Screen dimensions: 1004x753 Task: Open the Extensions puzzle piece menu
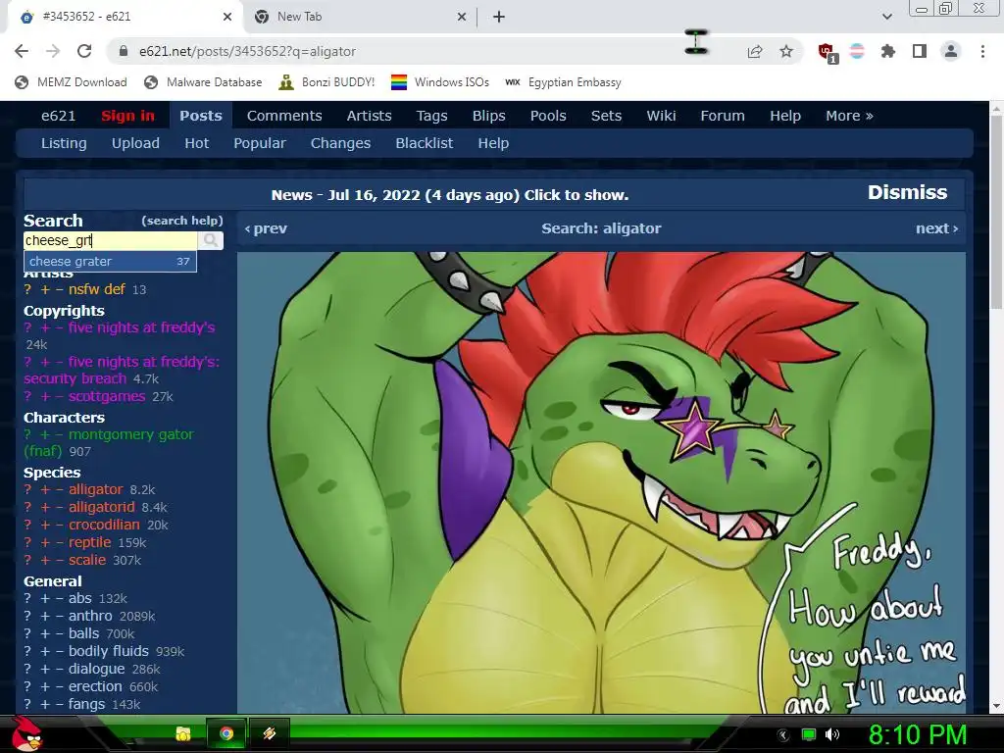[888, 51]
